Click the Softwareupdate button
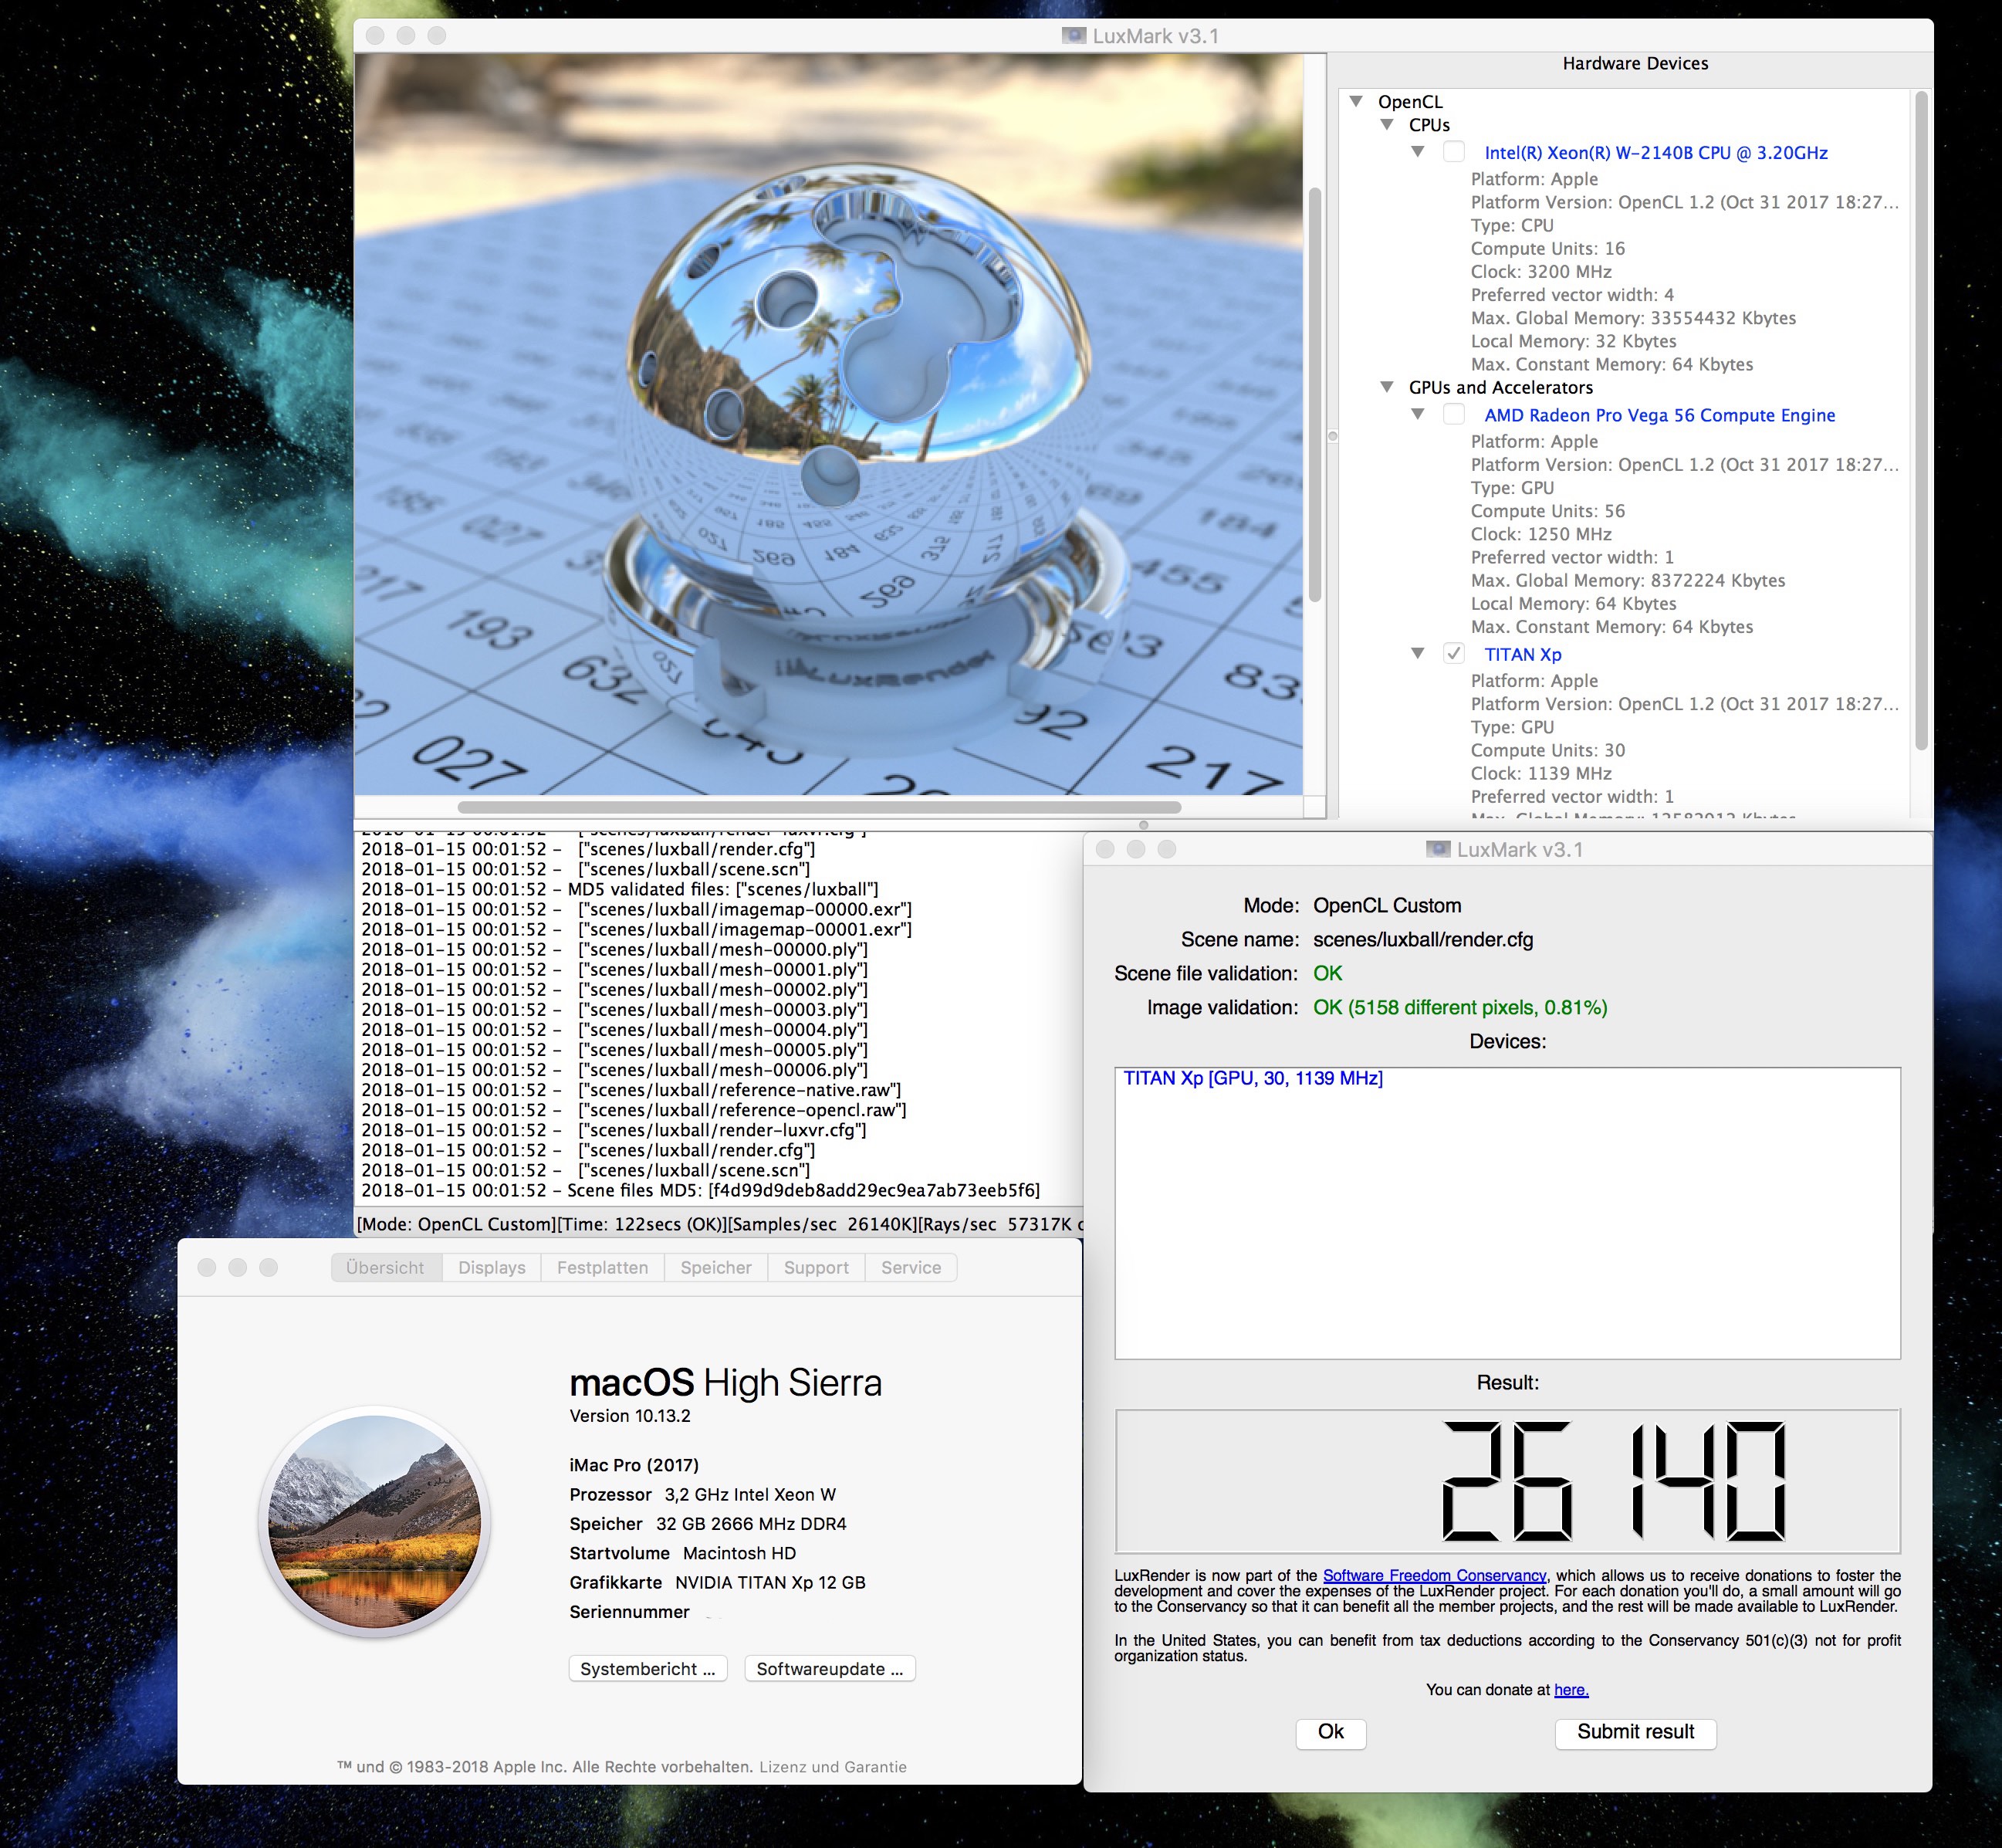This screenshot has height=1848, width=2002. click(x=830, y=1668)
